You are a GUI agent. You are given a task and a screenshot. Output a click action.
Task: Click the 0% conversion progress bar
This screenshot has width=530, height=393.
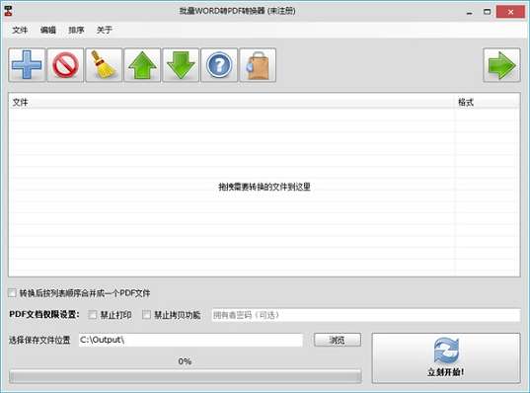point(186,376)
